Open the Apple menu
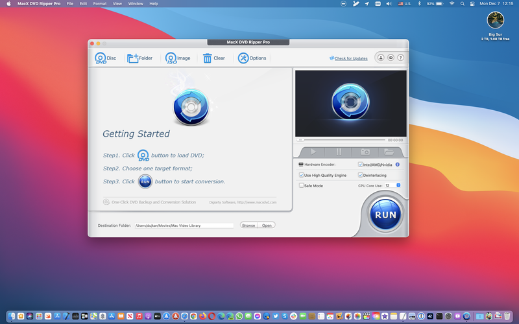The image size is (519, 324). [x=9, y=4]
